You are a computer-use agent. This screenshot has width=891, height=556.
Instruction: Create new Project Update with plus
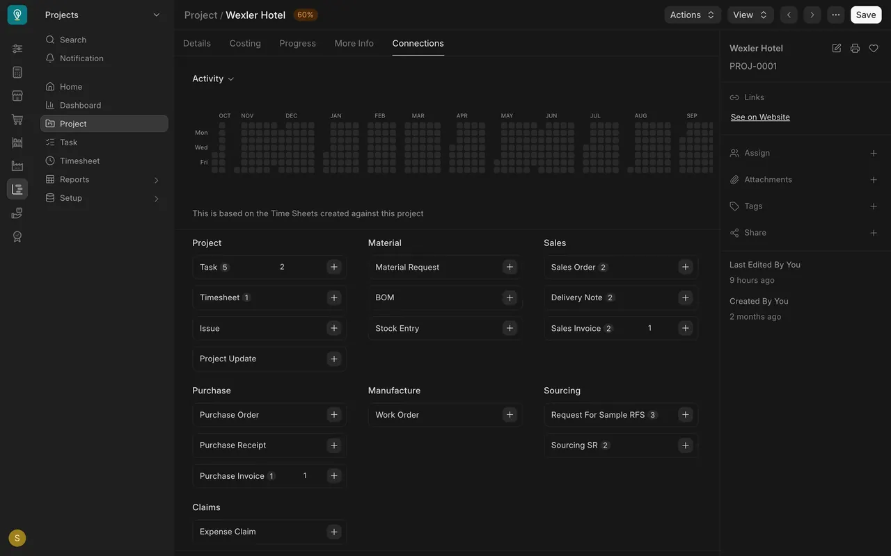click(x=334, y=359)
